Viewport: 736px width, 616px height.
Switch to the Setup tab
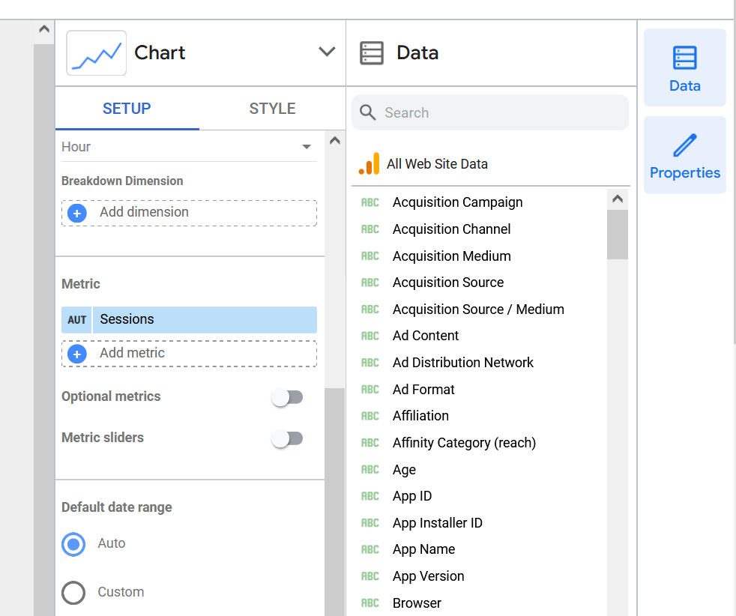[126, 109]
